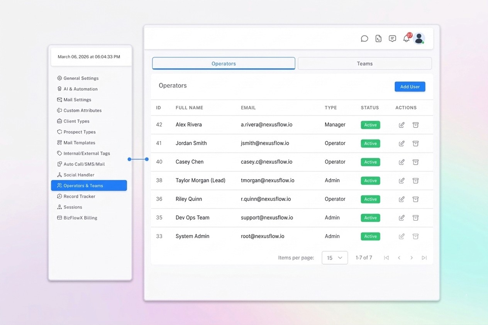Viewport: 488px width, 325px height.
Task: Open AI & Automation settings
Action: [x=77, y=89]
